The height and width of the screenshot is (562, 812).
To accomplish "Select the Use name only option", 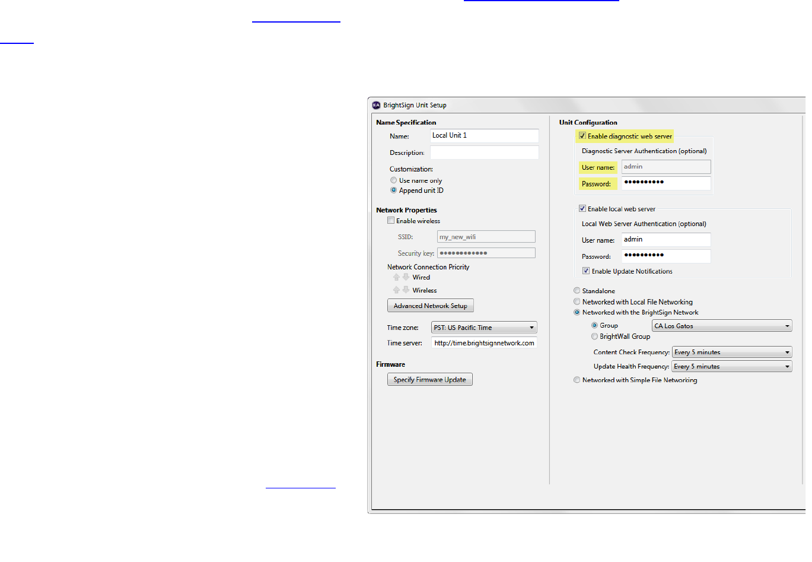I will (x=393, y=180).
